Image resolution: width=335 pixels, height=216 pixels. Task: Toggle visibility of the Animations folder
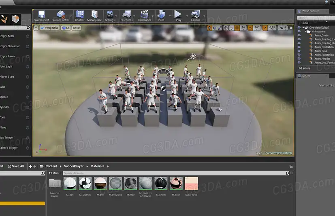(x=299, y=32)
